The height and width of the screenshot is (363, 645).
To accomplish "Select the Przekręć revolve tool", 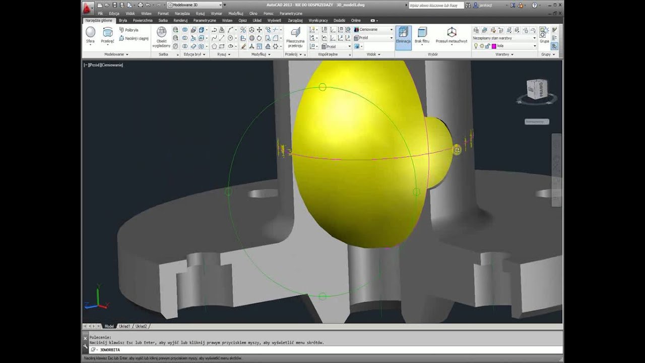I will point(107,35).
